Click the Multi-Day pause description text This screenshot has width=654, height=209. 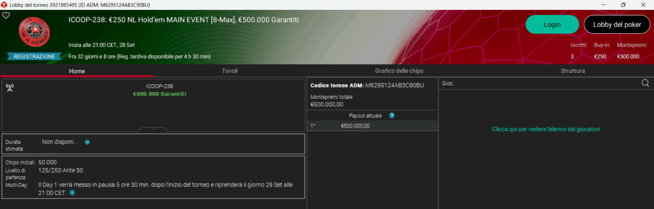pyautogui.click(x=166, y=189)
